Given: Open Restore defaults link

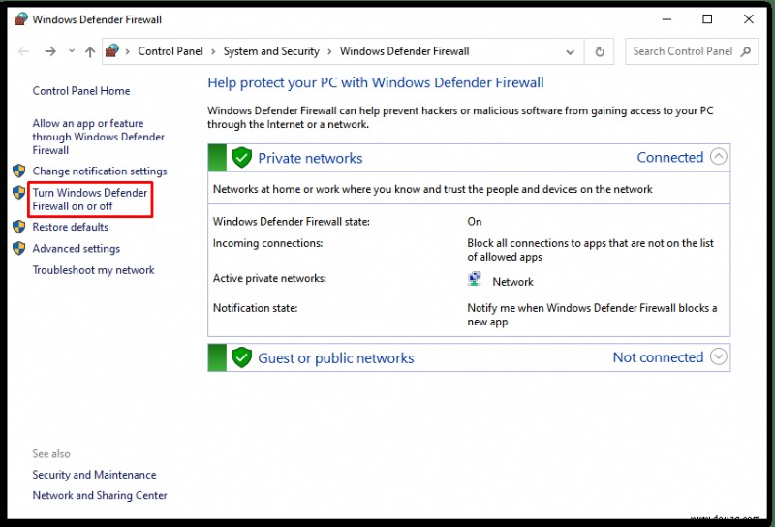Looking at the screenshot, I should point(70,227).
